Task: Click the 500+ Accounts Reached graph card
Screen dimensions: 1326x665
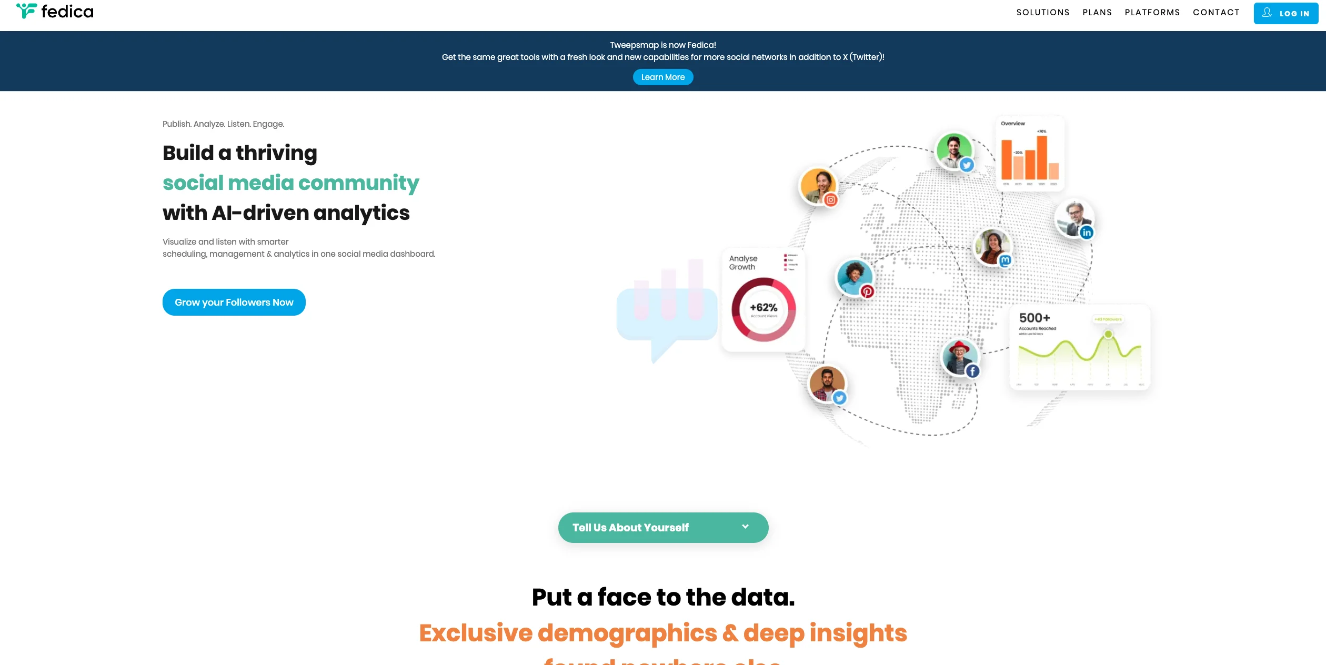Action: point(1080,347)
